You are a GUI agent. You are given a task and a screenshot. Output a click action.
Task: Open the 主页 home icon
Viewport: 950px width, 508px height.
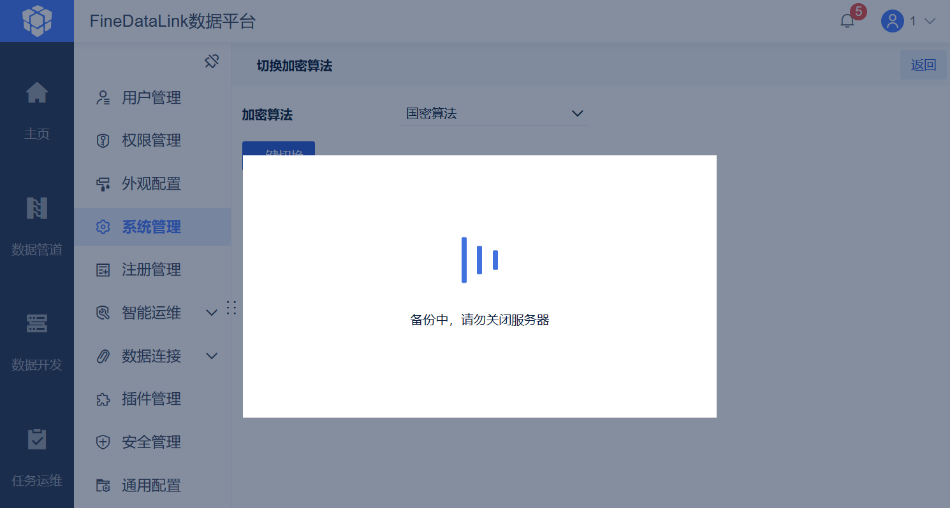36,94
